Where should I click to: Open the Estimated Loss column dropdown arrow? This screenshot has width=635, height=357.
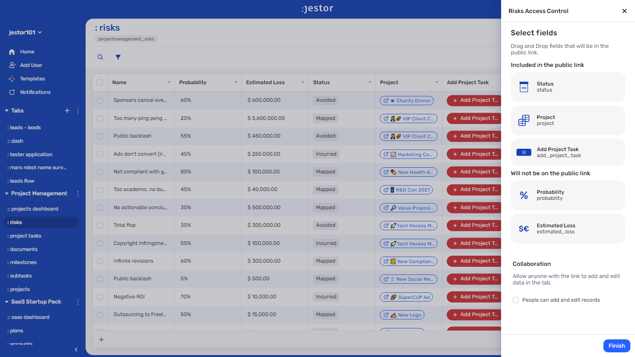pyautogui.click(x=303, y=82)
